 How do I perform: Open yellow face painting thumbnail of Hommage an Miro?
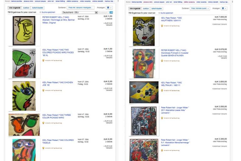[24, 31]
